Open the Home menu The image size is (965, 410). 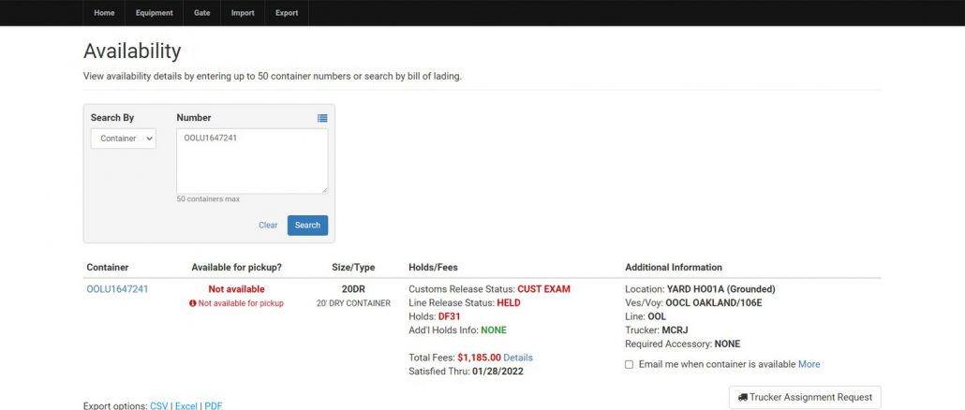tap(104, 13)
